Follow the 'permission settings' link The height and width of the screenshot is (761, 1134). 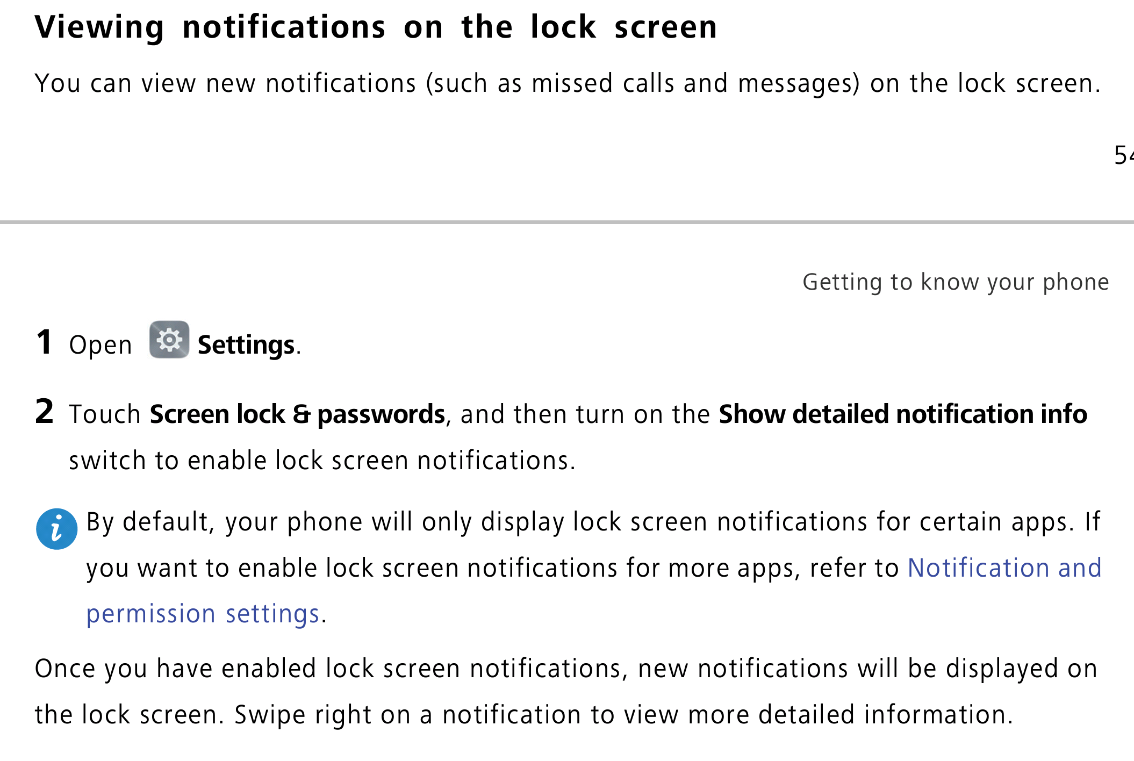203,614
